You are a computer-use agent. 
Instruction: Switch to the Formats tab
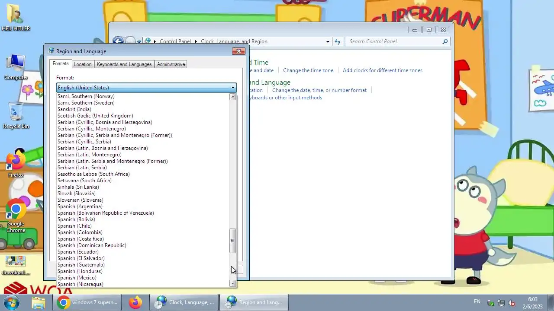[x=61, y=63]
